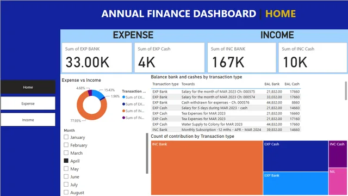Sort by the Transaction type column header

point(165,84)
